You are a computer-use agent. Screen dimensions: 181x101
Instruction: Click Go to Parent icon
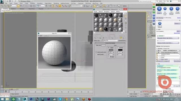pos(123,38)
